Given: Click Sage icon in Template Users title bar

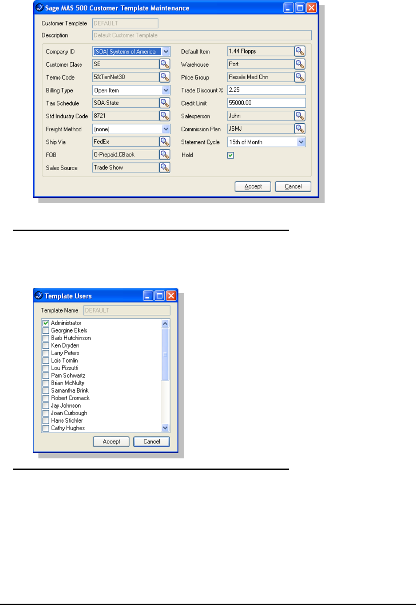Looking at the screenshot, I should (39, 296).
